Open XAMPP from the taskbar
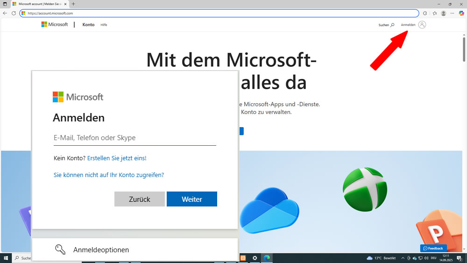 point(243,258)
